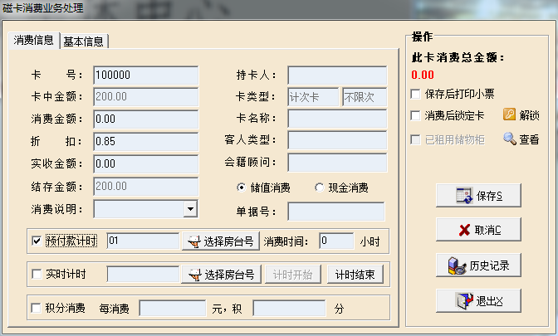This screenshot has width=558, height=336.
Task: Select the 现金消费 radio button
Action: [x=320, y=187]
